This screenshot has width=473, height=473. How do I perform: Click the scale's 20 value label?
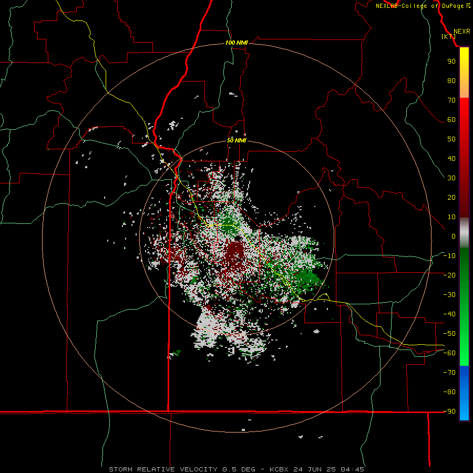[x=451, y=198]
